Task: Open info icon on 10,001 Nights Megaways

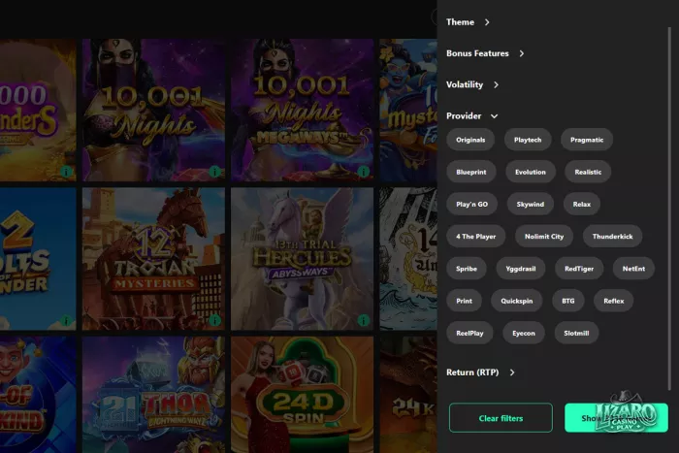Action: 364,172
